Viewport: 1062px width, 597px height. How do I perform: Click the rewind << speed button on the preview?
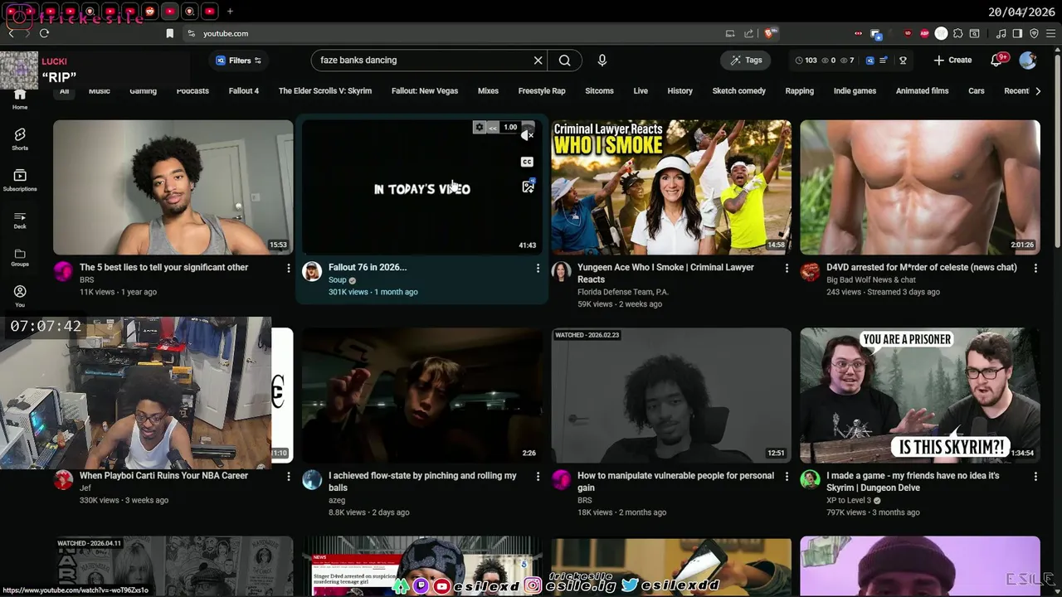pyautogui.click(x=493, y=128)
